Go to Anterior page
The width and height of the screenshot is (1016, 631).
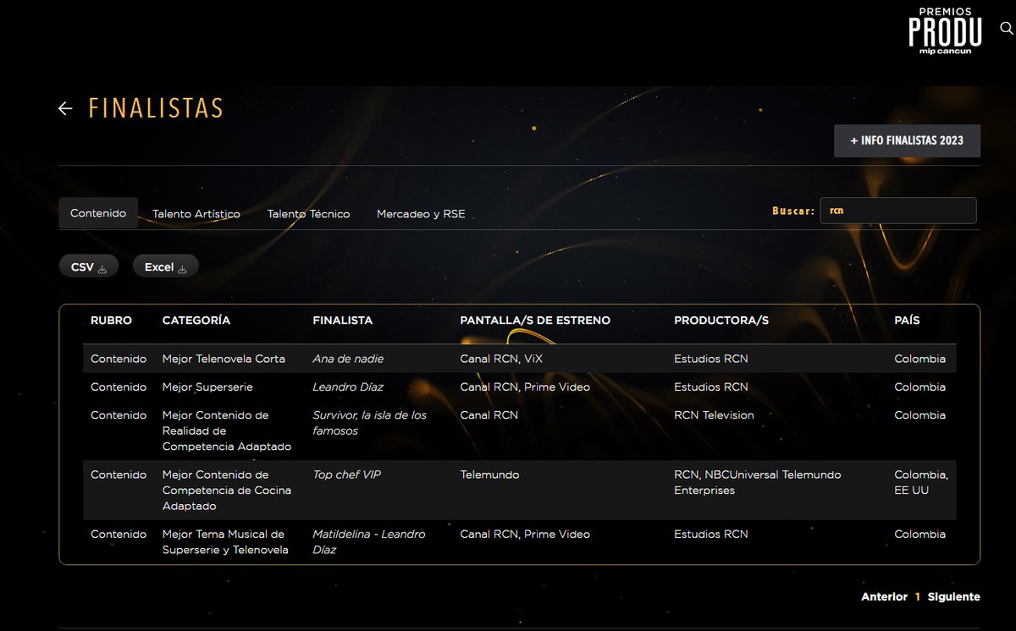[x=884, y=596]
